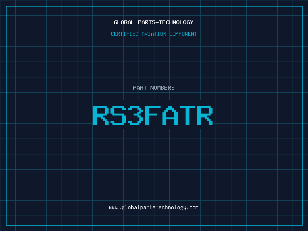Click the top-left corner of the cyan border
308x231 pixels.
(6, 6)
